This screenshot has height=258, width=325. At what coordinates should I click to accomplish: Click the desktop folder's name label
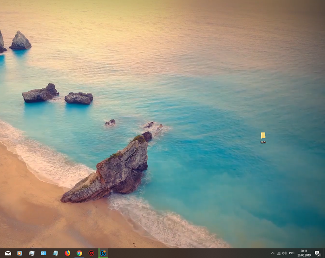(263, 142)
